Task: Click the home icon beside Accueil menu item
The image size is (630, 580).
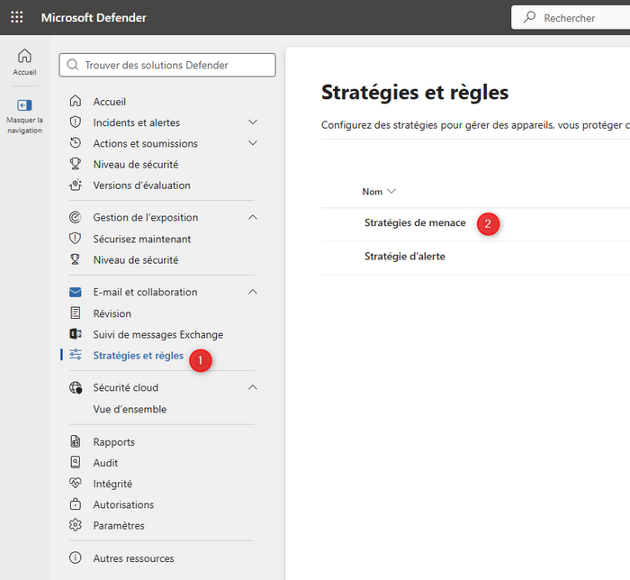Action: (x=76, y=101)
